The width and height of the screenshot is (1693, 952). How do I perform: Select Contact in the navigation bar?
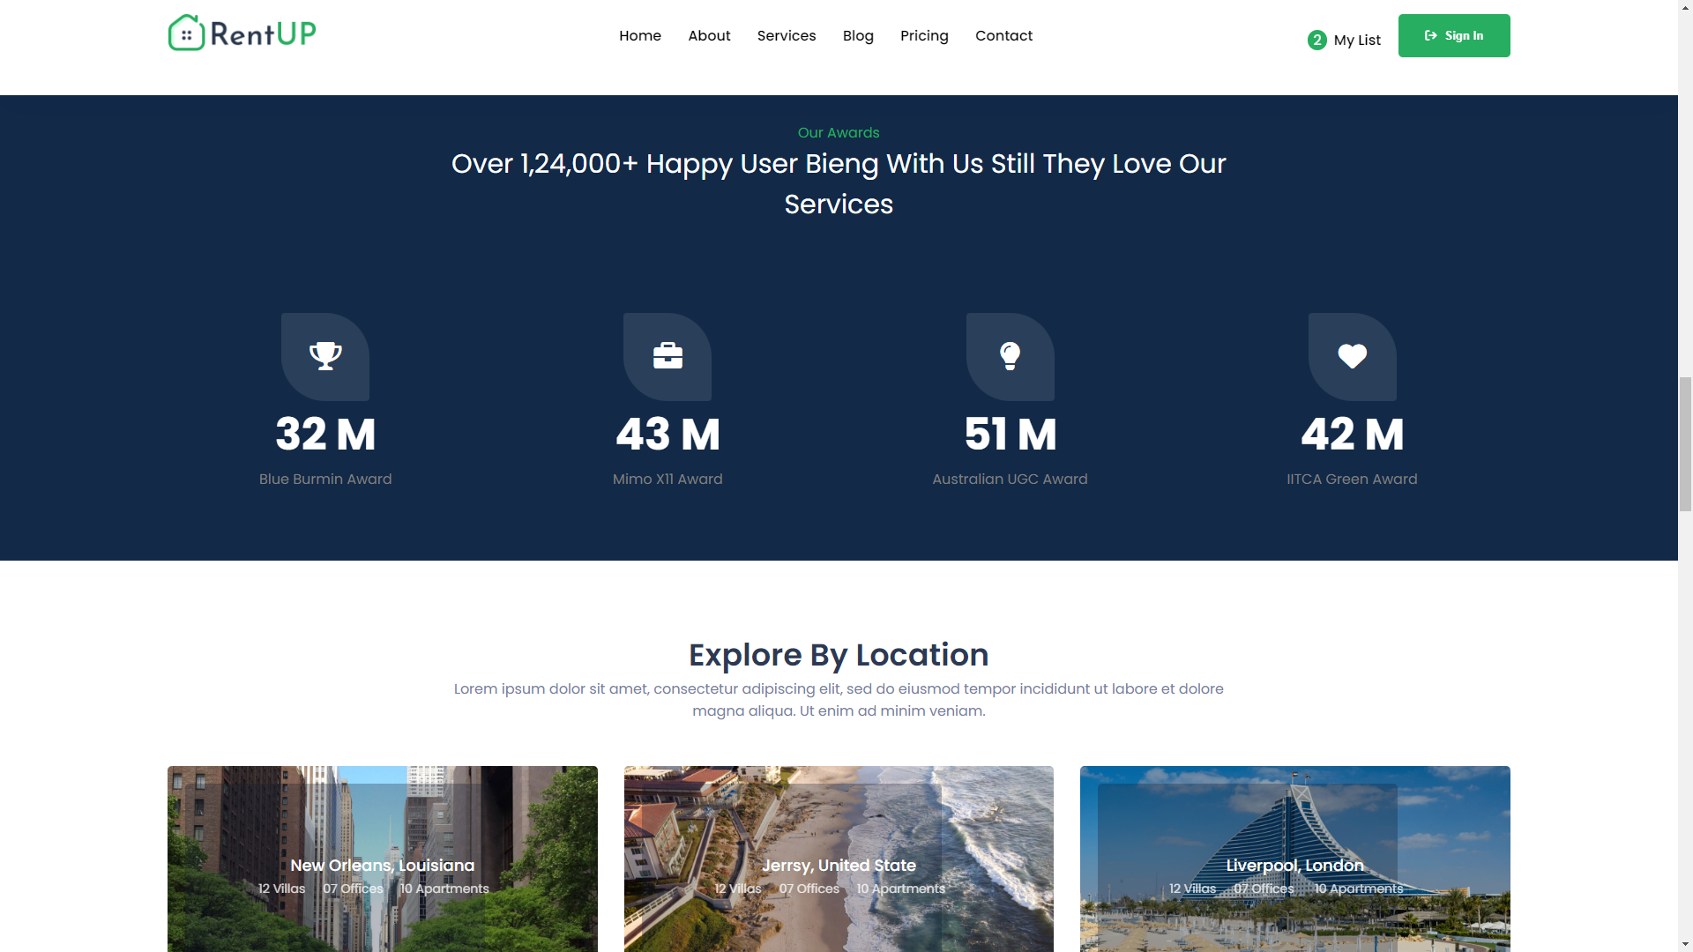click(1003, 36)
